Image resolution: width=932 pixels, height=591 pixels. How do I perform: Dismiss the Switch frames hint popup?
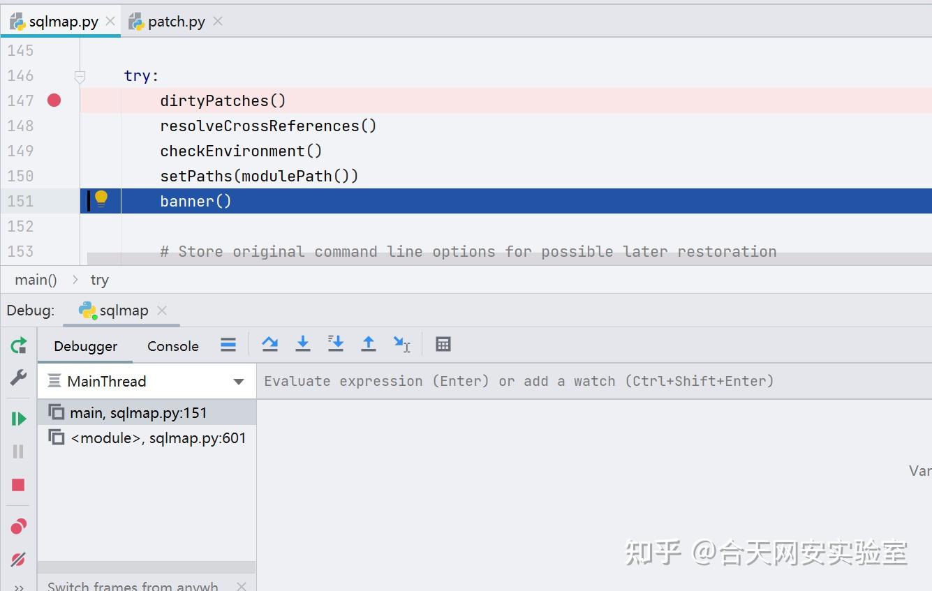(x=241, y=585)
